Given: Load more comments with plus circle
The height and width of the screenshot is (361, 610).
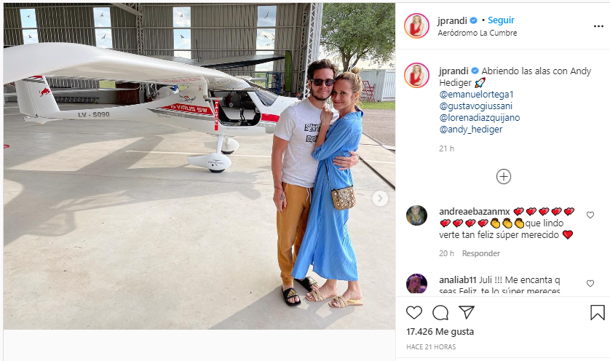Looking at the screenshot, I should (x=504, y=177).
